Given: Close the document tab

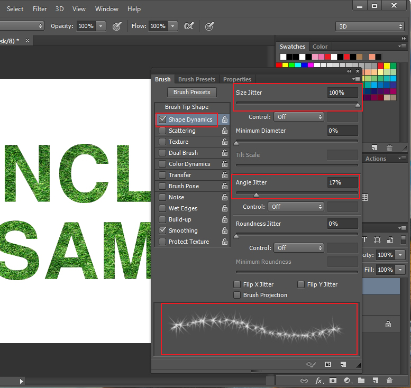Looking at the screenshot, I should (28, 40).
